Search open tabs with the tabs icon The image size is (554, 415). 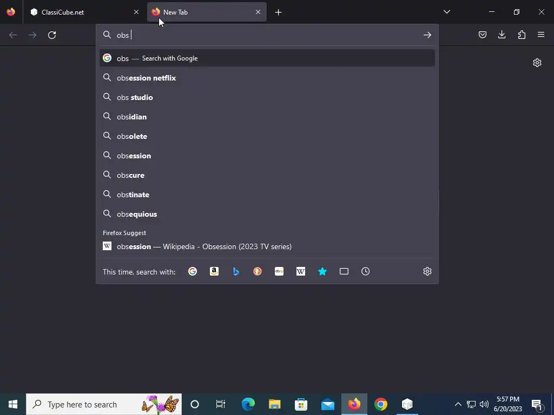coord(344,271)
